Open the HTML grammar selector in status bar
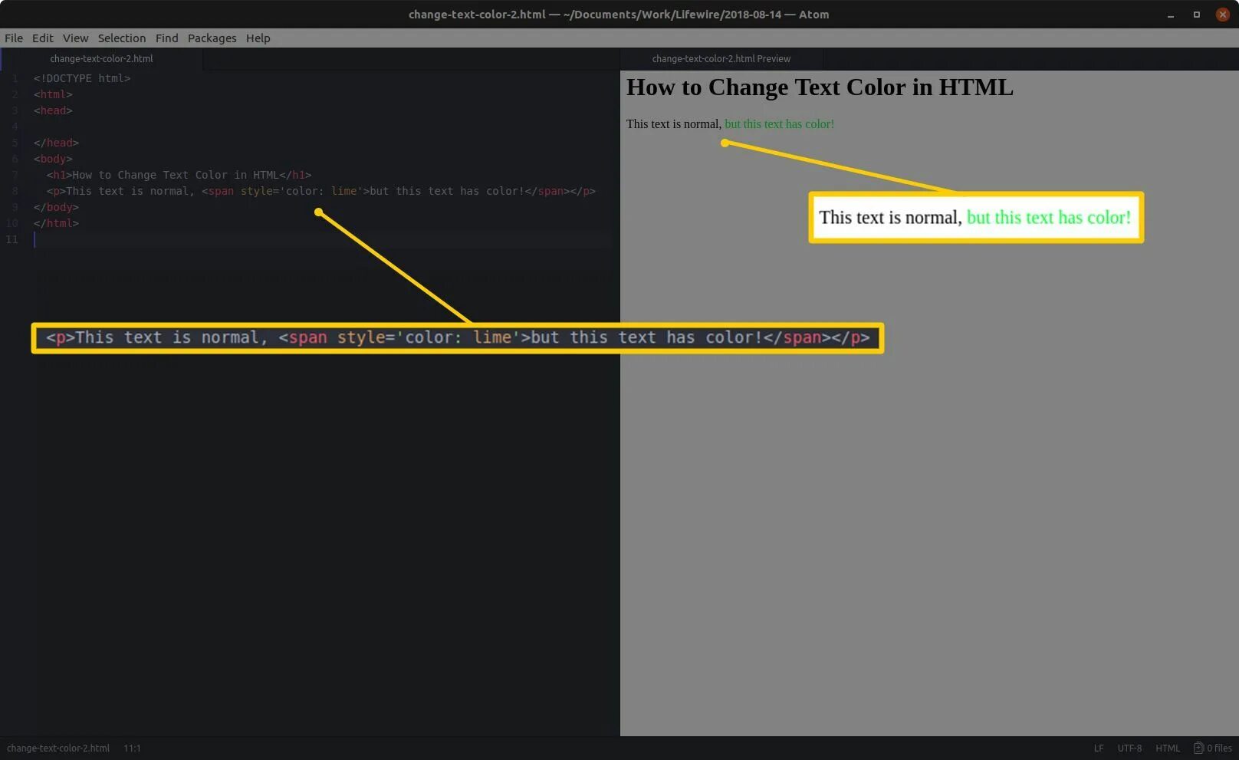This screenshot has height=760, width=1239. pyautogui.click(x=1168, y=748)
